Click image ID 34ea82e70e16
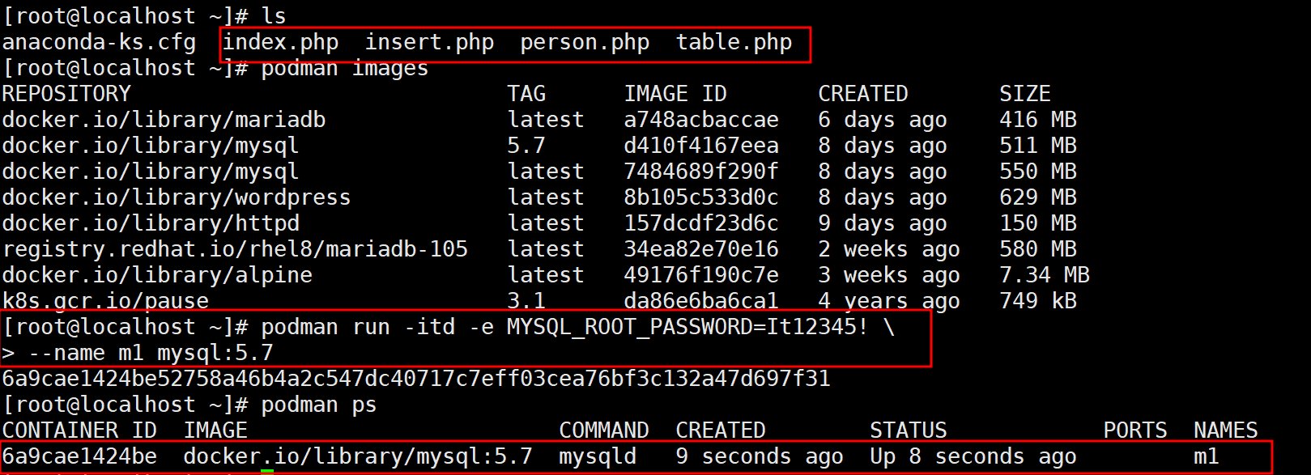 pos(701,249)
